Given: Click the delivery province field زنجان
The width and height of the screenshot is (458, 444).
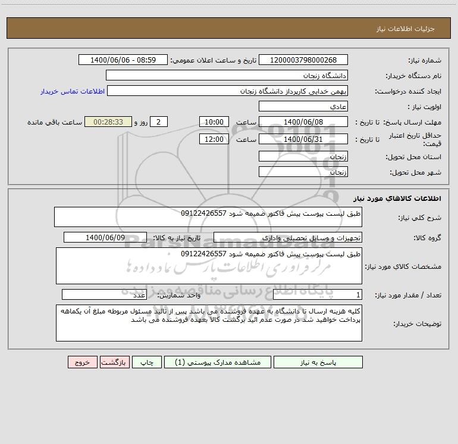Looking at the screenshot, I should tap(303, 156).
